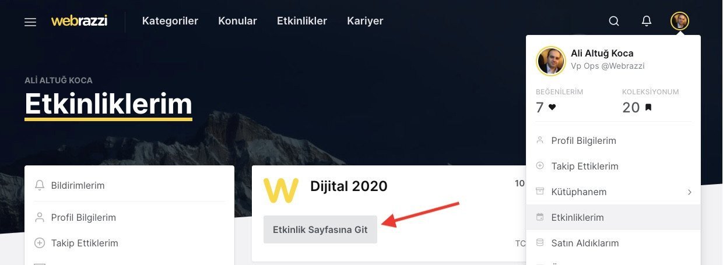The width and height of the screenshot is (723, 265).
Task: Click the yellow W event logo
Action: pos(281,190)
